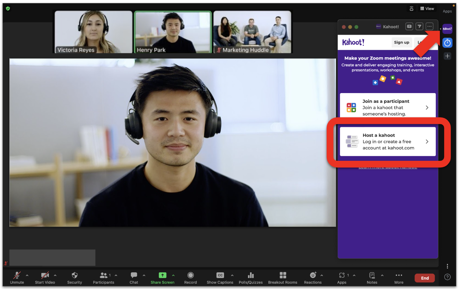Click the muted microphone indicator at bottom left
The image size is (460, 289).
[x=5, y=264]
